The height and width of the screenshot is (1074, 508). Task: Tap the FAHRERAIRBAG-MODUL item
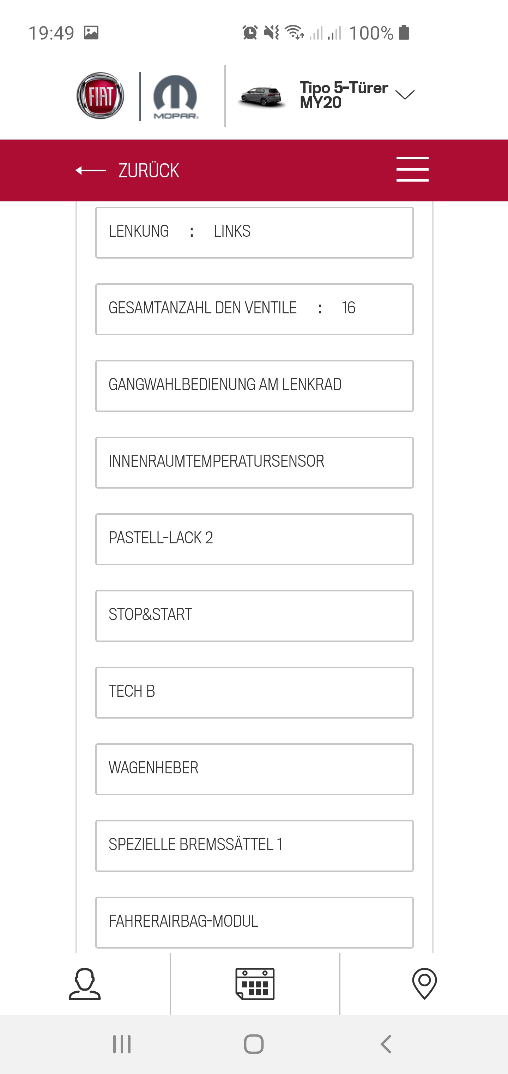[254, 922]
